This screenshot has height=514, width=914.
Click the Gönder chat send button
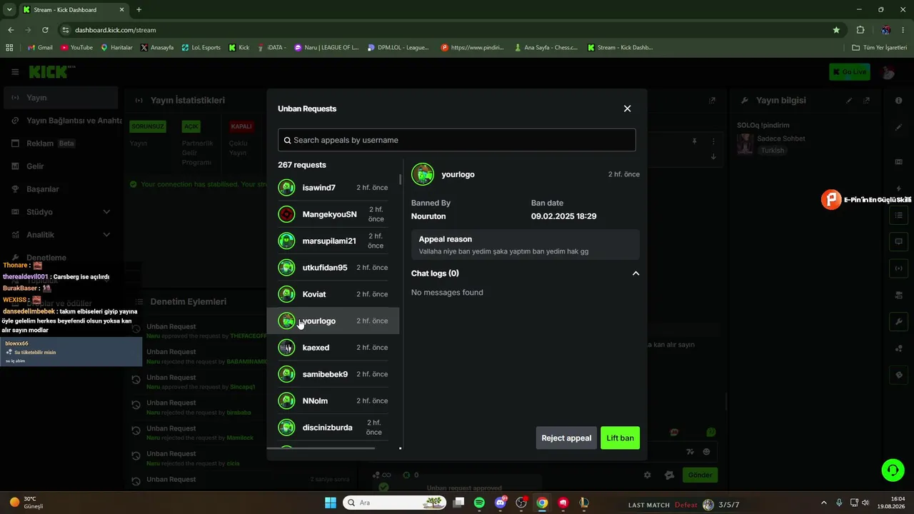click(700, 475)
